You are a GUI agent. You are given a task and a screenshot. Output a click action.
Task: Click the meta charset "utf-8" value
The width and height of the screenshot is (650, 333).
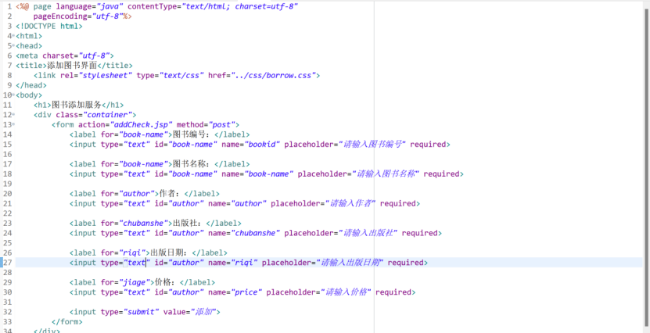coord(93,55)
